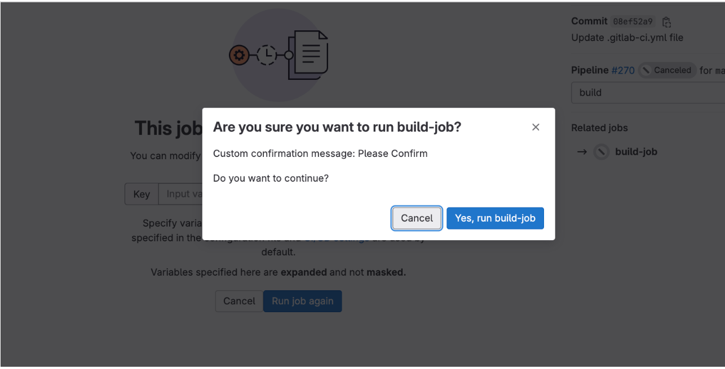The height and width of the screenshot is (369, 725).
Task: Click the commit message Update .gitlab-ci.yml file
Action: (627, 37)
